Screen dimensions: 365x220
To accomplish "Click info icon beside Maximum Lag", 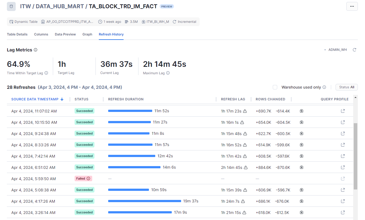I will [168, 73].
